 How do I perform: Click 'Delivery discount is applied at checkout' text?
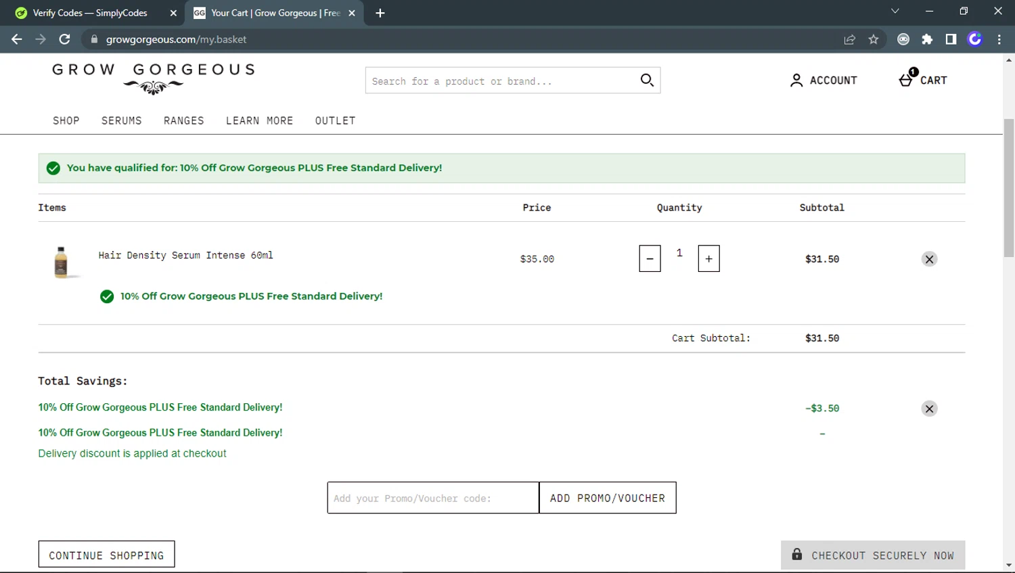132,453
